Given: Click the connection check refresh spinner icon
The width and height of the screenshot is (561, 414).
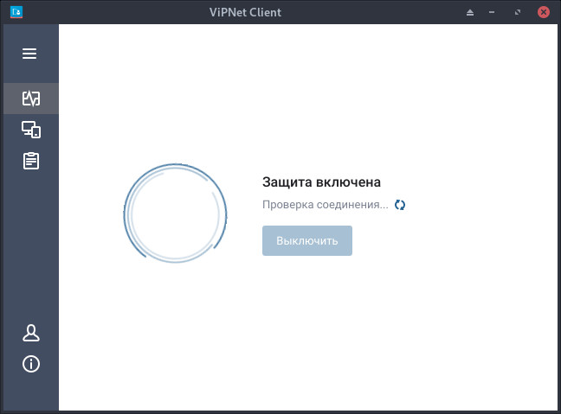Looking at the screenshot, I should (400, 205).
